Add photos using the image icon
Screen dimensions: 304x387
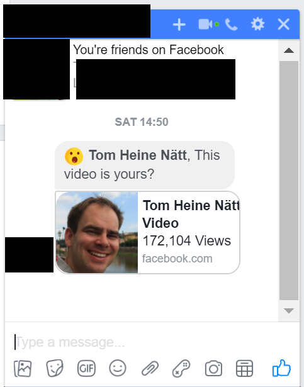click(23, 369)
